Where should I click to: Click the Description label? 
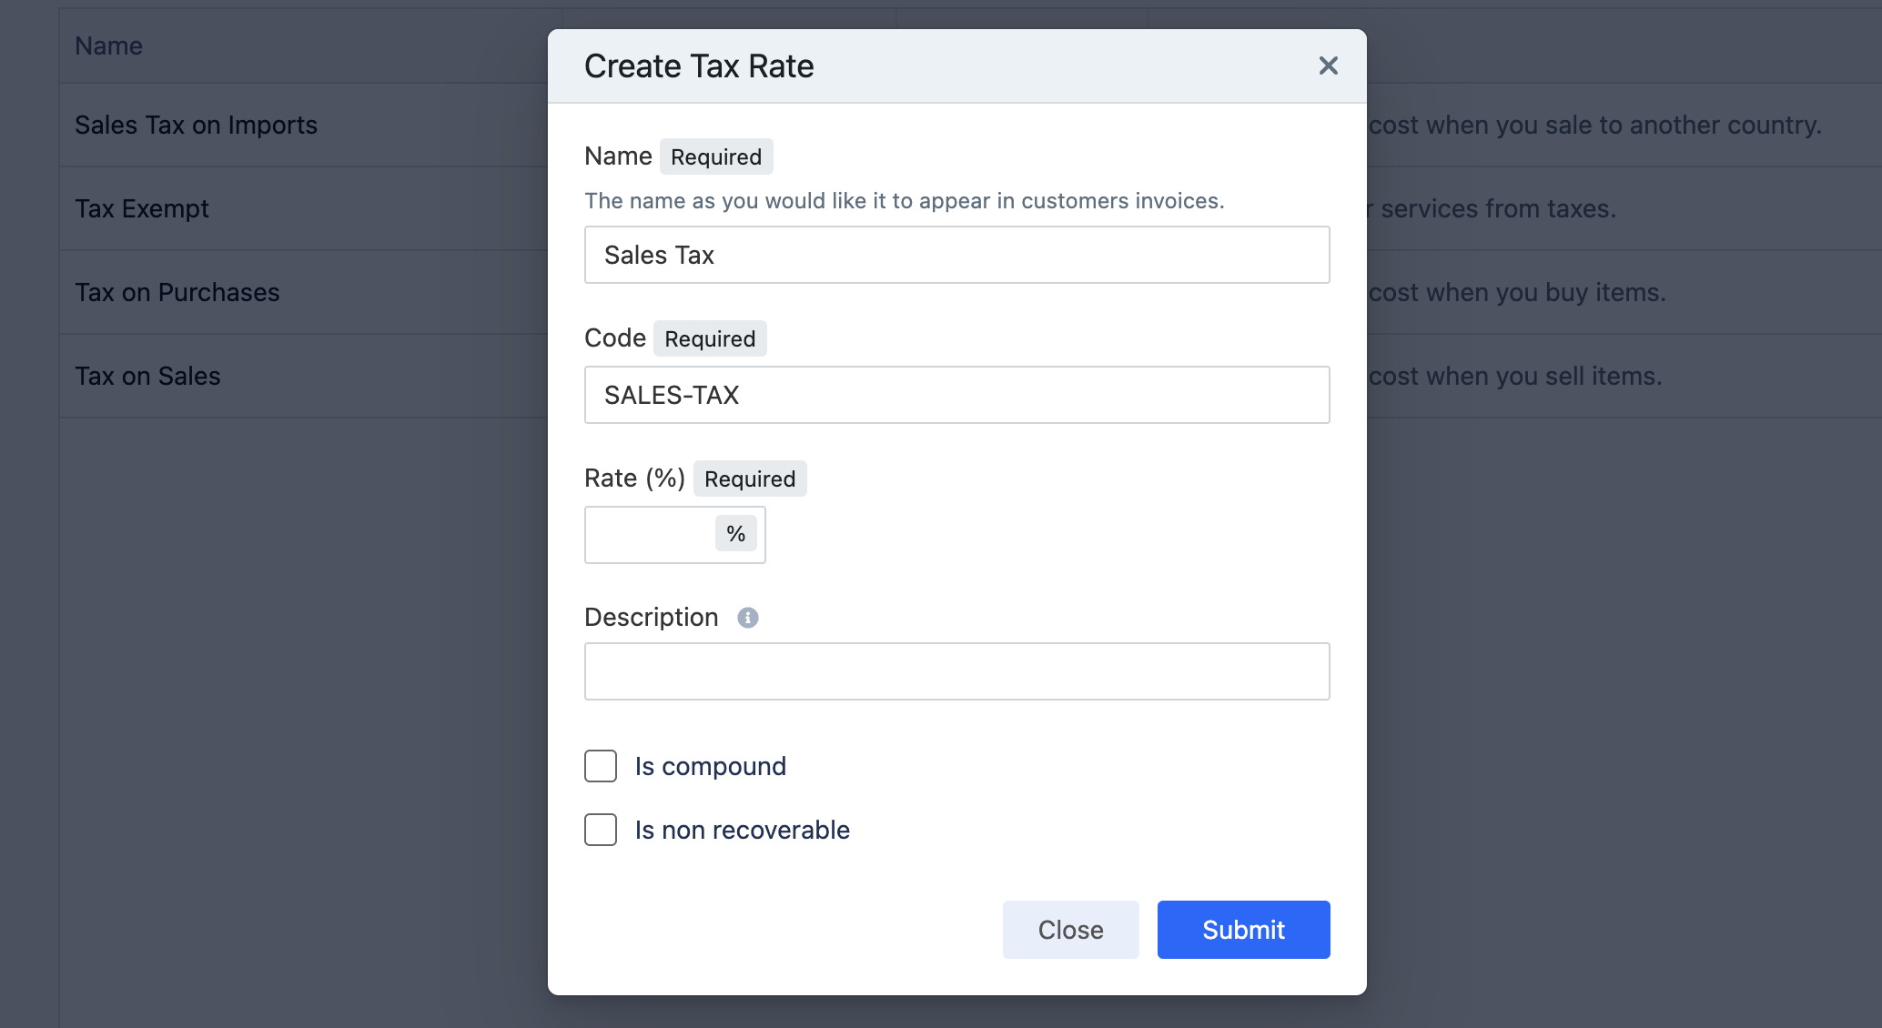(x=652, y=617)
